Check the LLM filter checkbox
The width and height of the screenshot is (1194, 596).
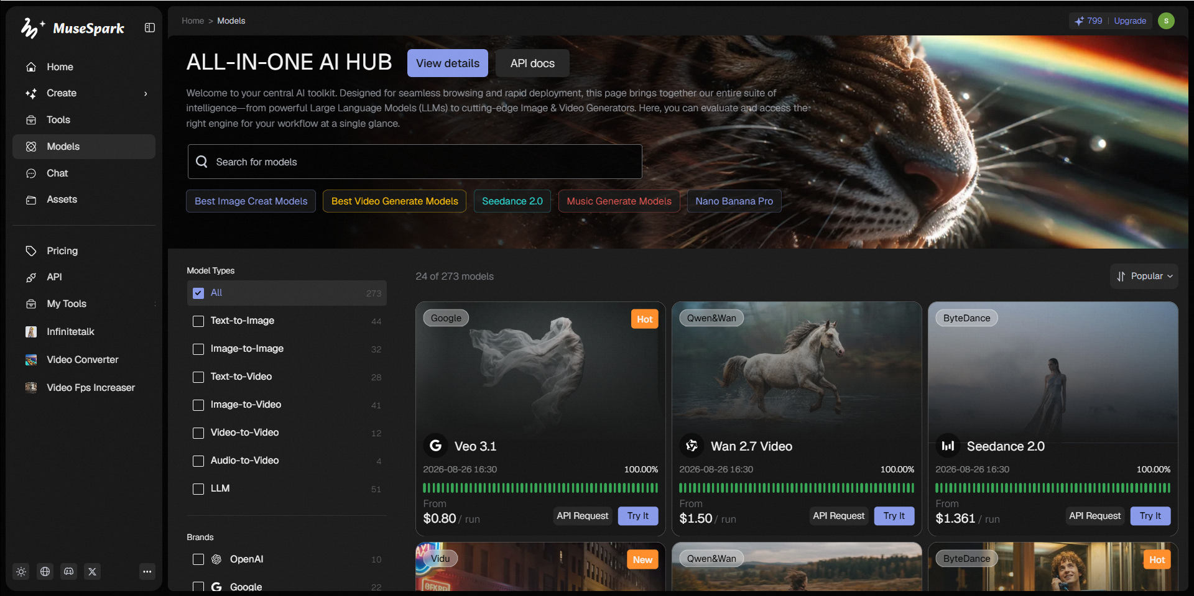point(198,489)
